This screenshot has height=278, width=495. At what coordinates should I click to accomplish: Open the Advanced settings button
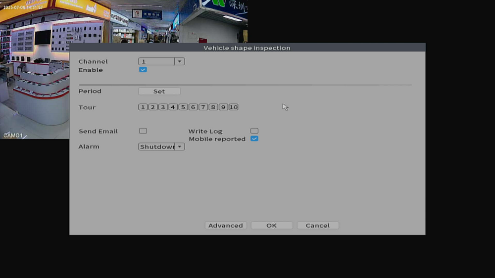pos(226,226)
